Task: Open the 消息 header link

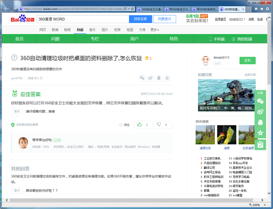Action: coord(251,19)
